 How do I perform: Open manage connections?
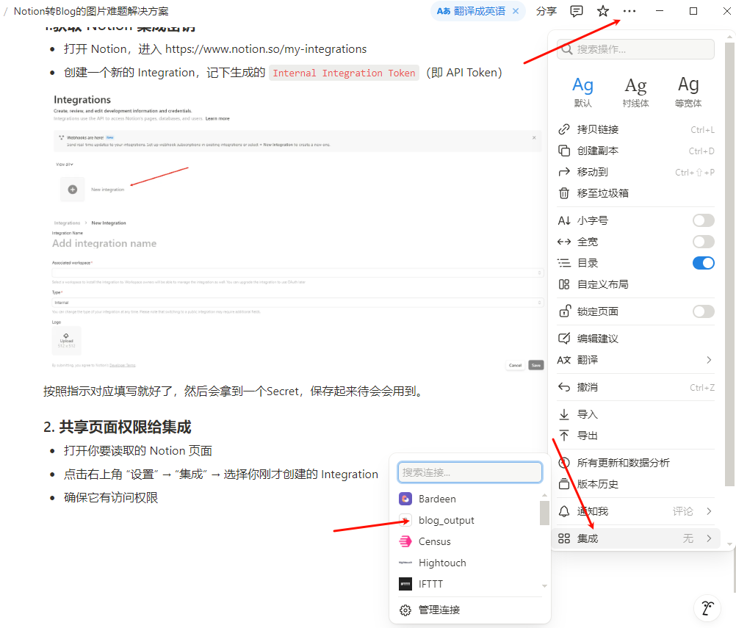pos(470,610)
